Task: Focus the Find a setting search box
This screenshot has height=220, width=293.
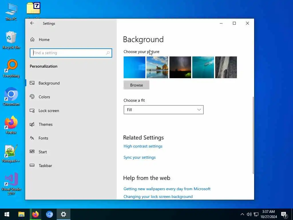Action: (71, 53)
